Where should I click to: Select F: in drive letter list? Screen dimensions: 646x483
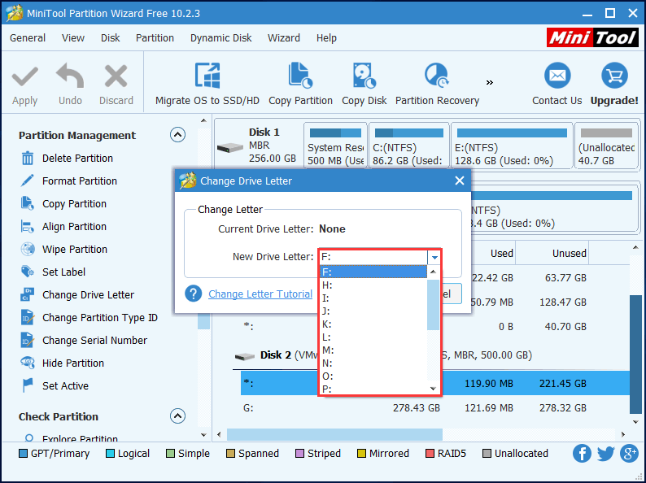point(373,272)
